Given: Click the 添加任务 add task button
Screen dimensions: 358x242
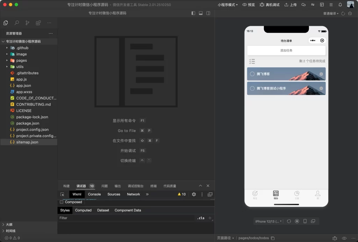Looking at the screenshot, I should 286,51.
